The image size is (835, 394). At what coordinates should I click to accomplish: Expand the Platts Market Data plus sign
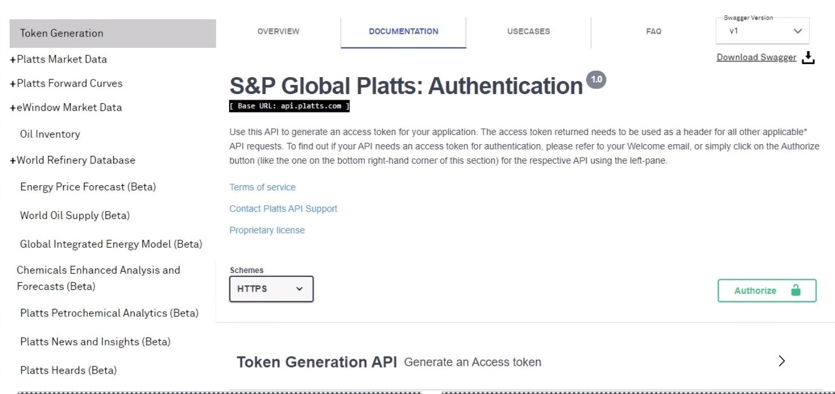(13, 60)
